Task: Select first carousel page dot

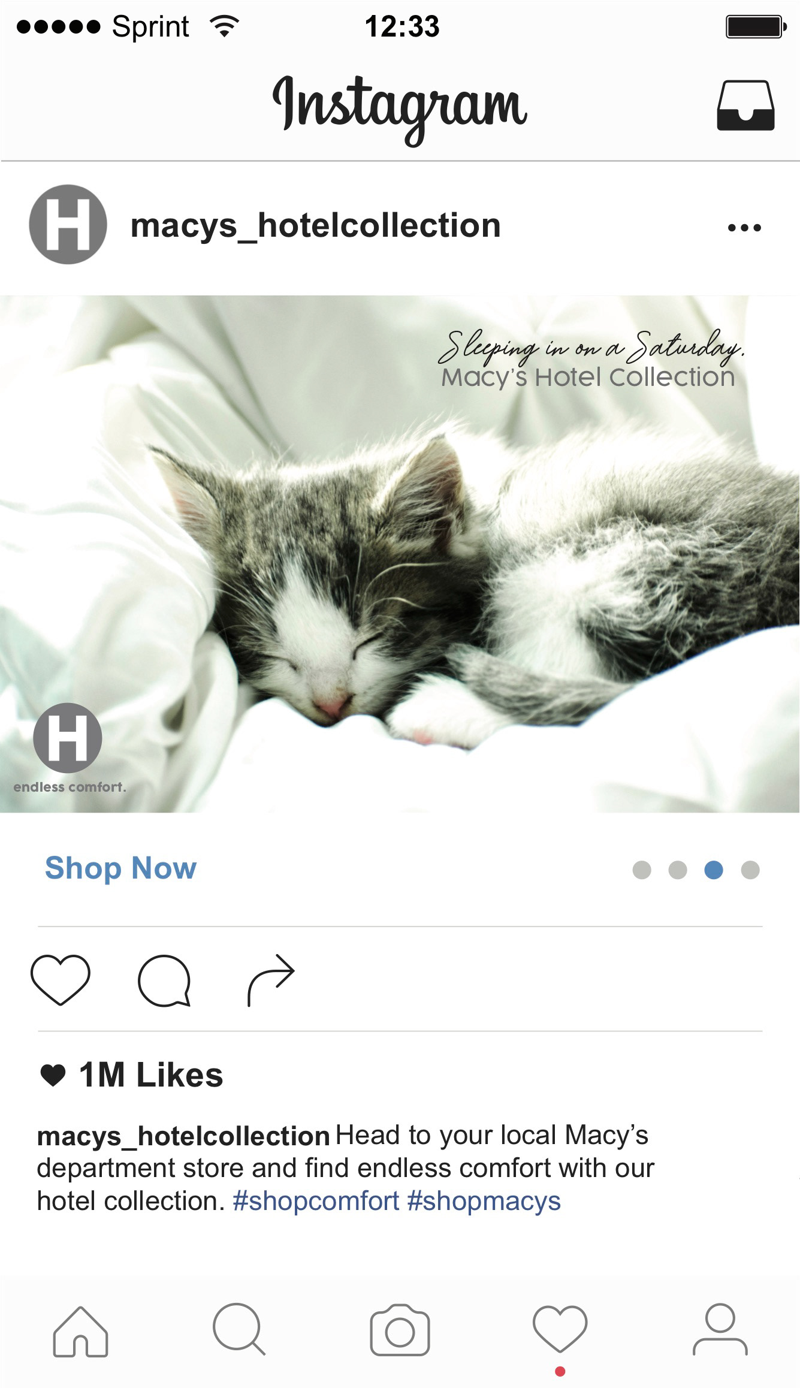Action: (x=642, y=870)
